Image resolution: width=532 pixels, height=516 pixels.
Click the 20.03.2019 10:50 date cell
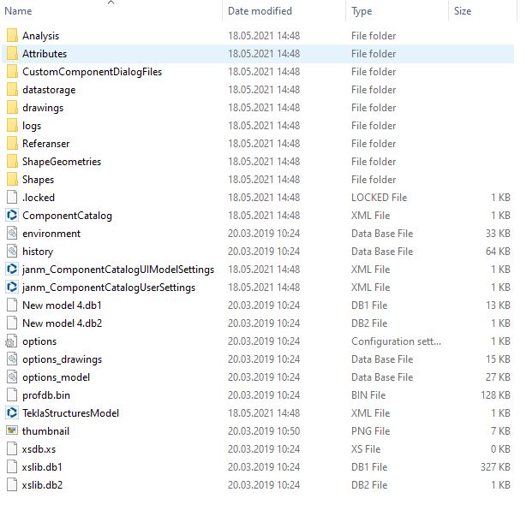tap(264, 431)
